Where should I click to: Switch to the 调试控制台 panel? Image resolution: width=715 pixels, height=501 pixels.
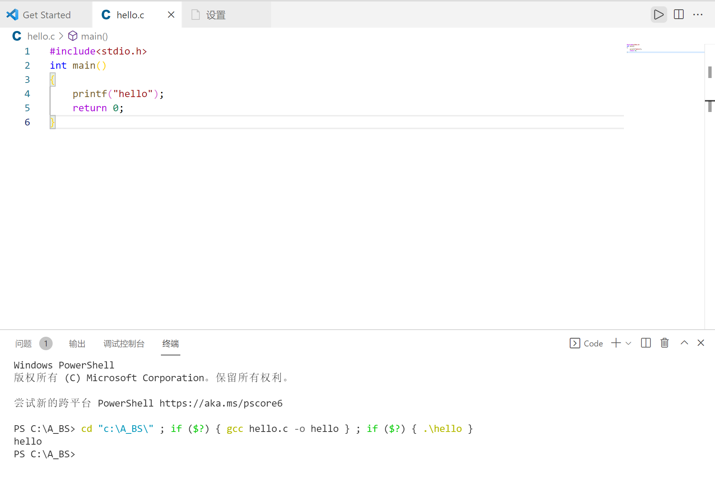tap(124, 343)
